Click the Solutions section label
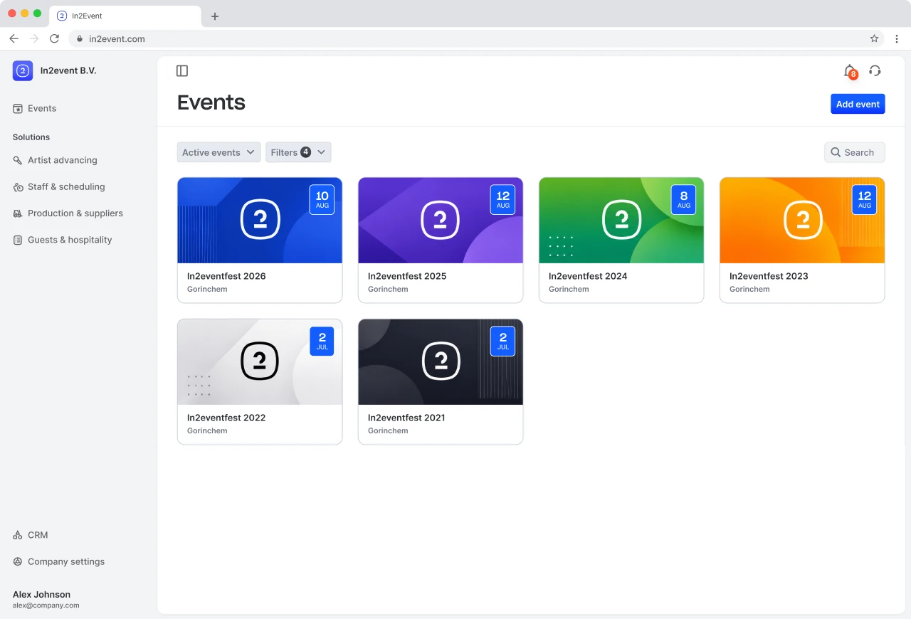This screenshot has width=911, height=619. tap(31, 137)
